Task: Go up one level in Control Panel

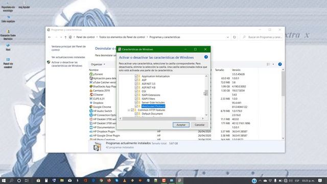Action: (65, 37)
